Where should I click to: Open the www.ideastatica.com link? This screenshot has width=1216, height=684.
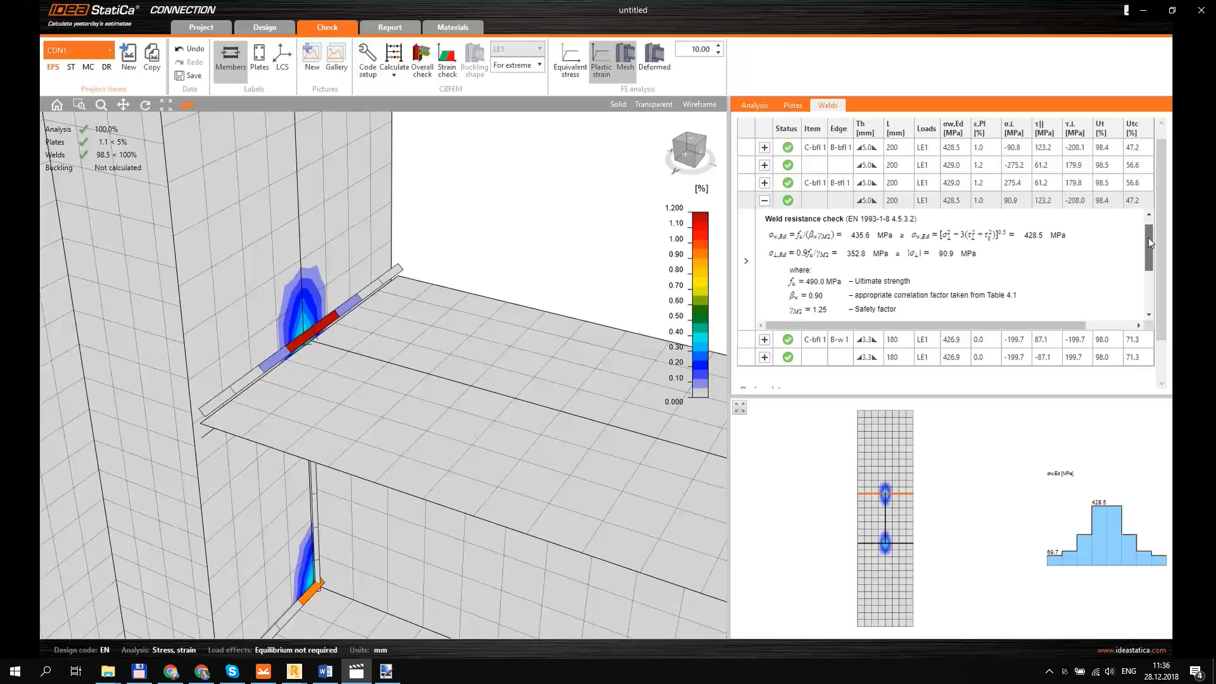pos(1131,650)
